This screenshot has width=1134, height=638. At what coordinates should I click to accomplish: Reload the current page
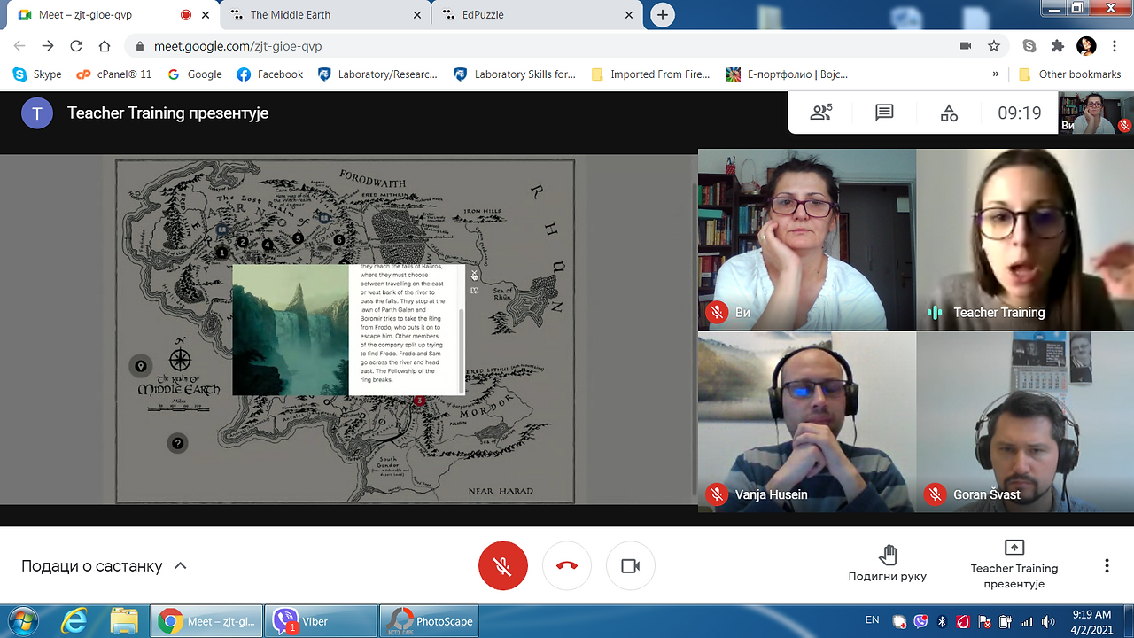[76, 46]
